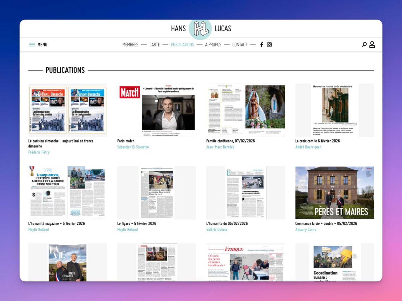
Task: Open the Paris Match publication thumbnail
Action: click(157, 110)
